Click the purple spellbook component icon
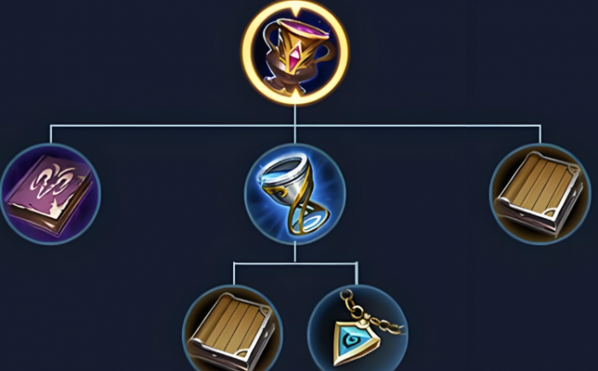Viewport: 598px width, 371px height. pyautogui.click(x=50, y=194)
